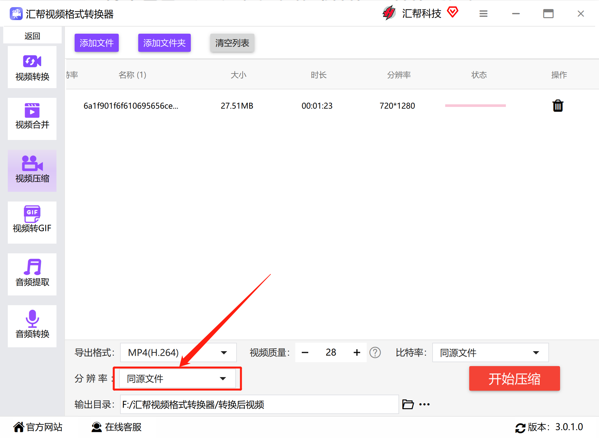Click the pink status progress bar
Screen dimensions: 599x438
tap(475, 106)
